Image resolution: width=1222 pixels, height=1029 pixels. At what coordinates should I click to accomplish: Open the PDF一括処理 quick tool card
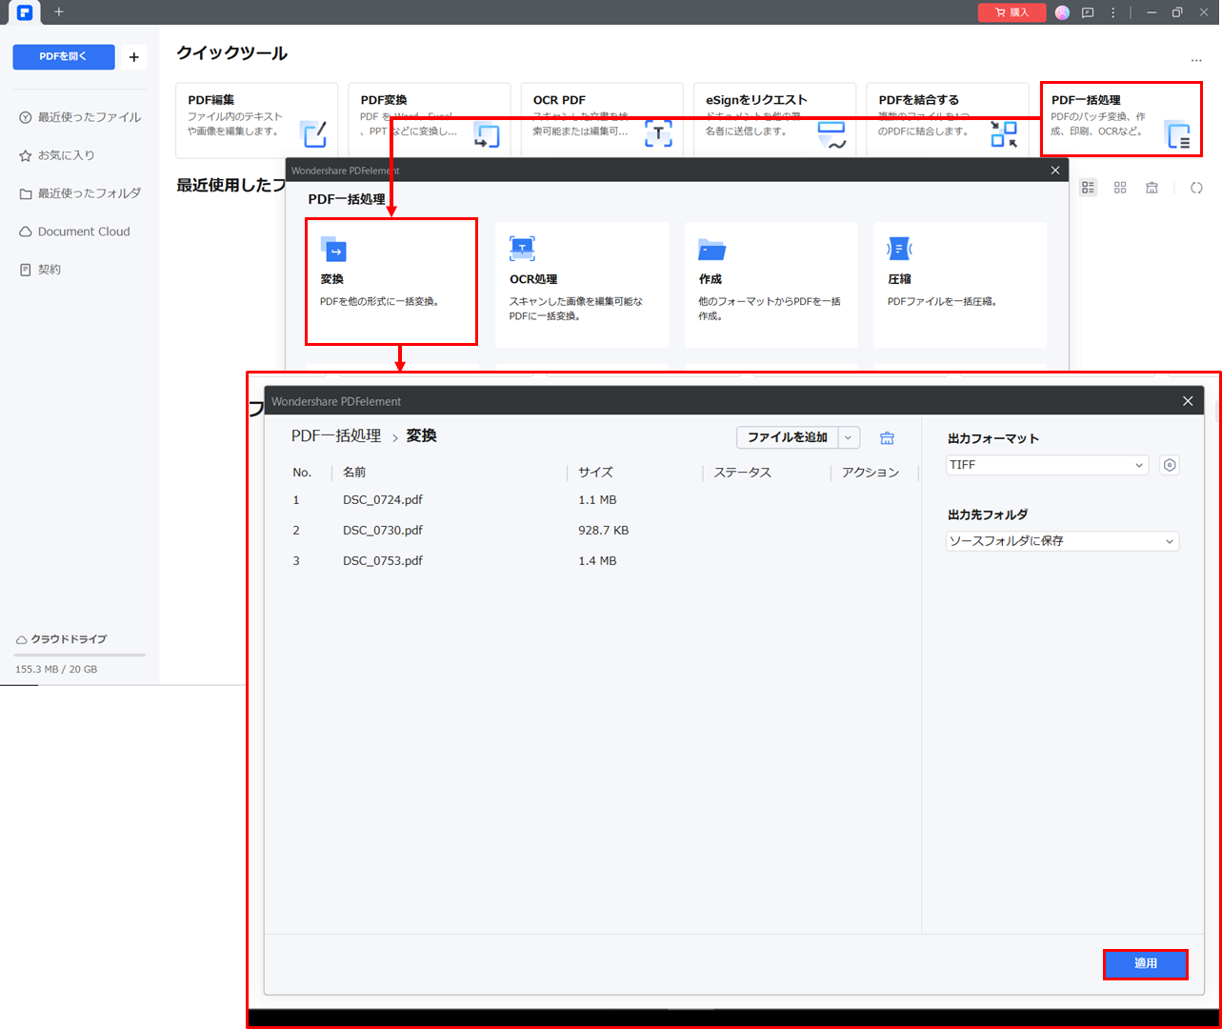[x=1121, y=119]
